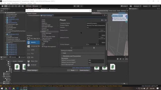The width and height of the screenshot is (161, 90).
Task: Click the Step frame button
Action: pyautogui.click(x=82, y=6)
